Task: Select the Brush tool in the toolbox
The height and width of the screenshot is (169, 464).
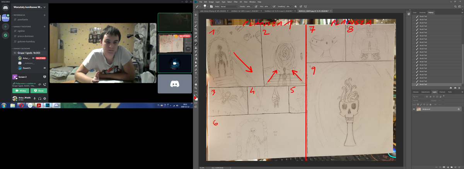Action: pyautogui.click(x=196, y=44)
